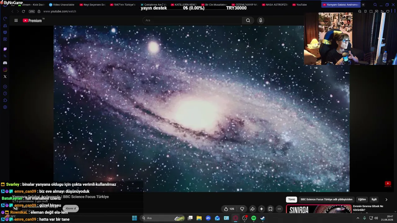Screen dimensions: 397x223
Task: Open X (Twitter) in the browser sidebar
Action: 5,77
